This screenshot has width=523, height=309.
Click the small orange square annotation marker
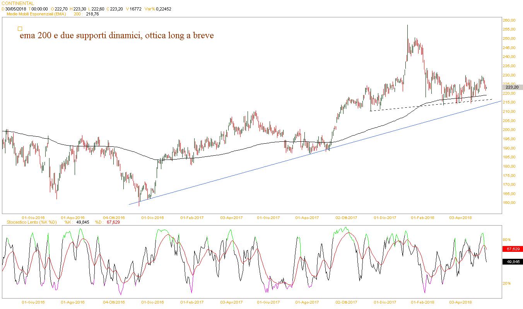[20, 29]
